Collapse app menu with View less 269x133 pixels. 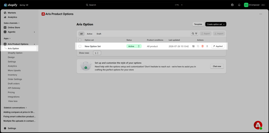tap(13, 101)
